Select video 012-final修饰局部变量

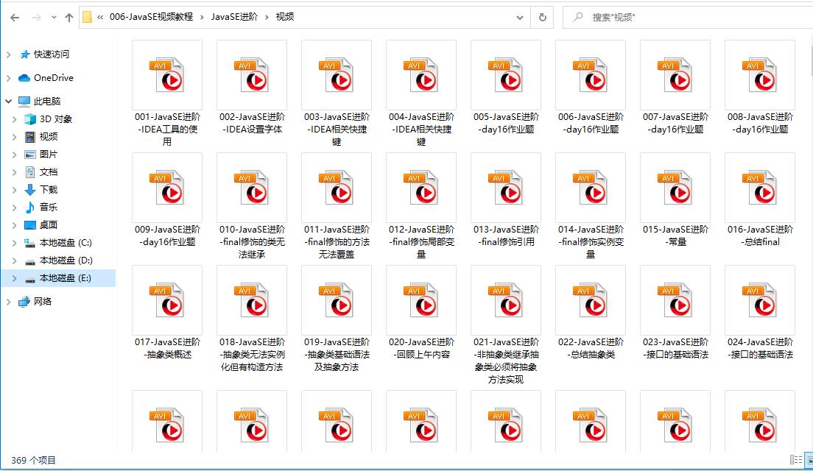click(x=421, y=206)
